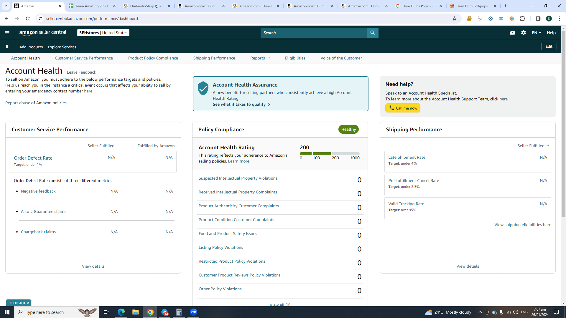Toggle the browser side panel icon

(538, 19)
